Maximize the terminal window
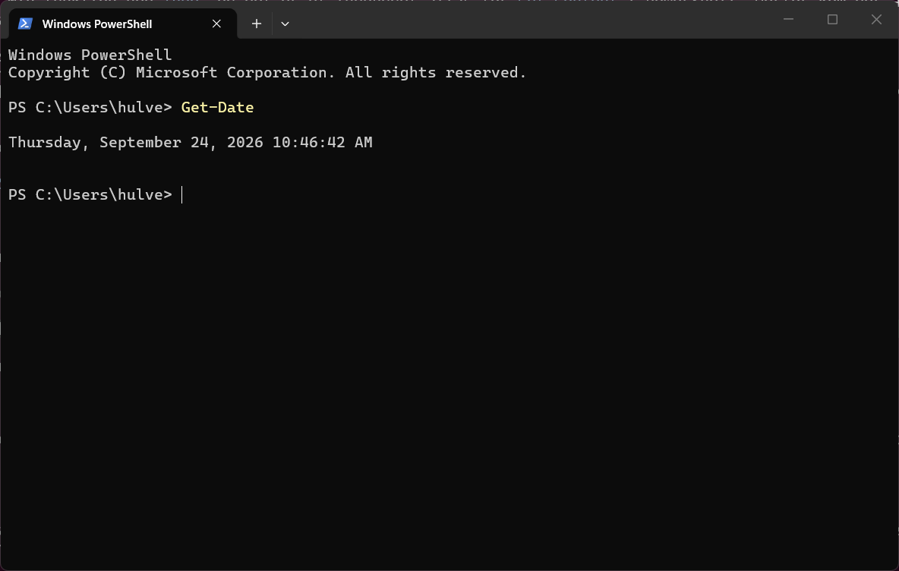899x571 pixels. tap(832, 20)
